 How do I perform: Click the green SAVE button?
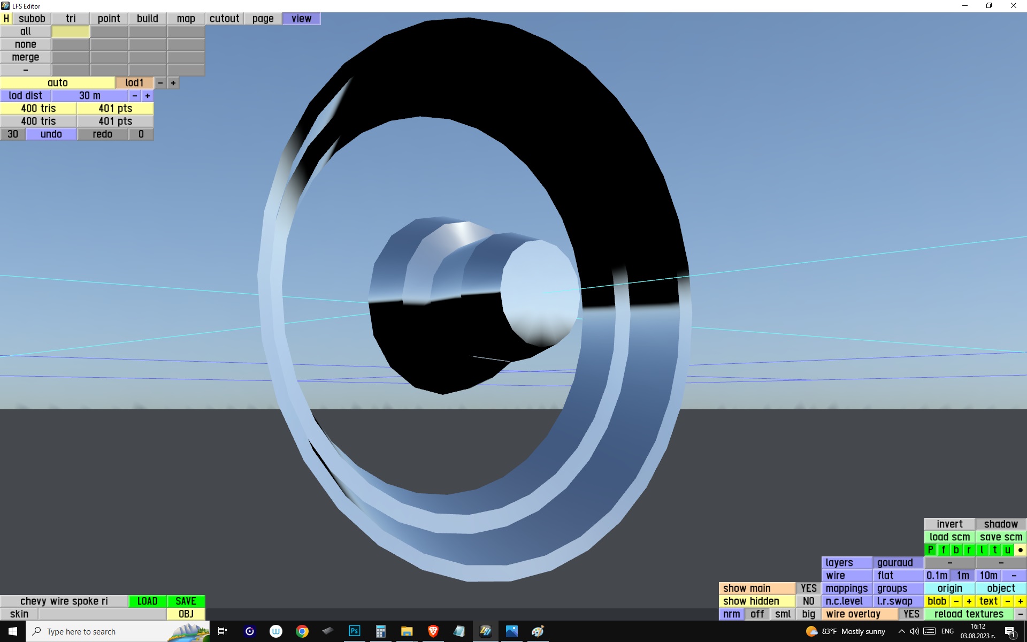(x=186, y=601)
